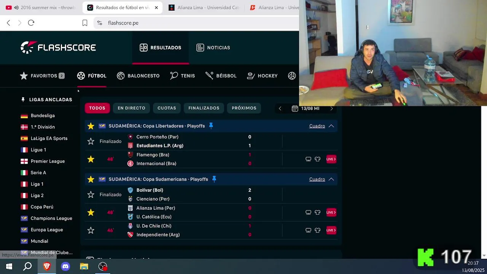Open Copa Sudamericana Cuadro link

(x=317, y=179)
